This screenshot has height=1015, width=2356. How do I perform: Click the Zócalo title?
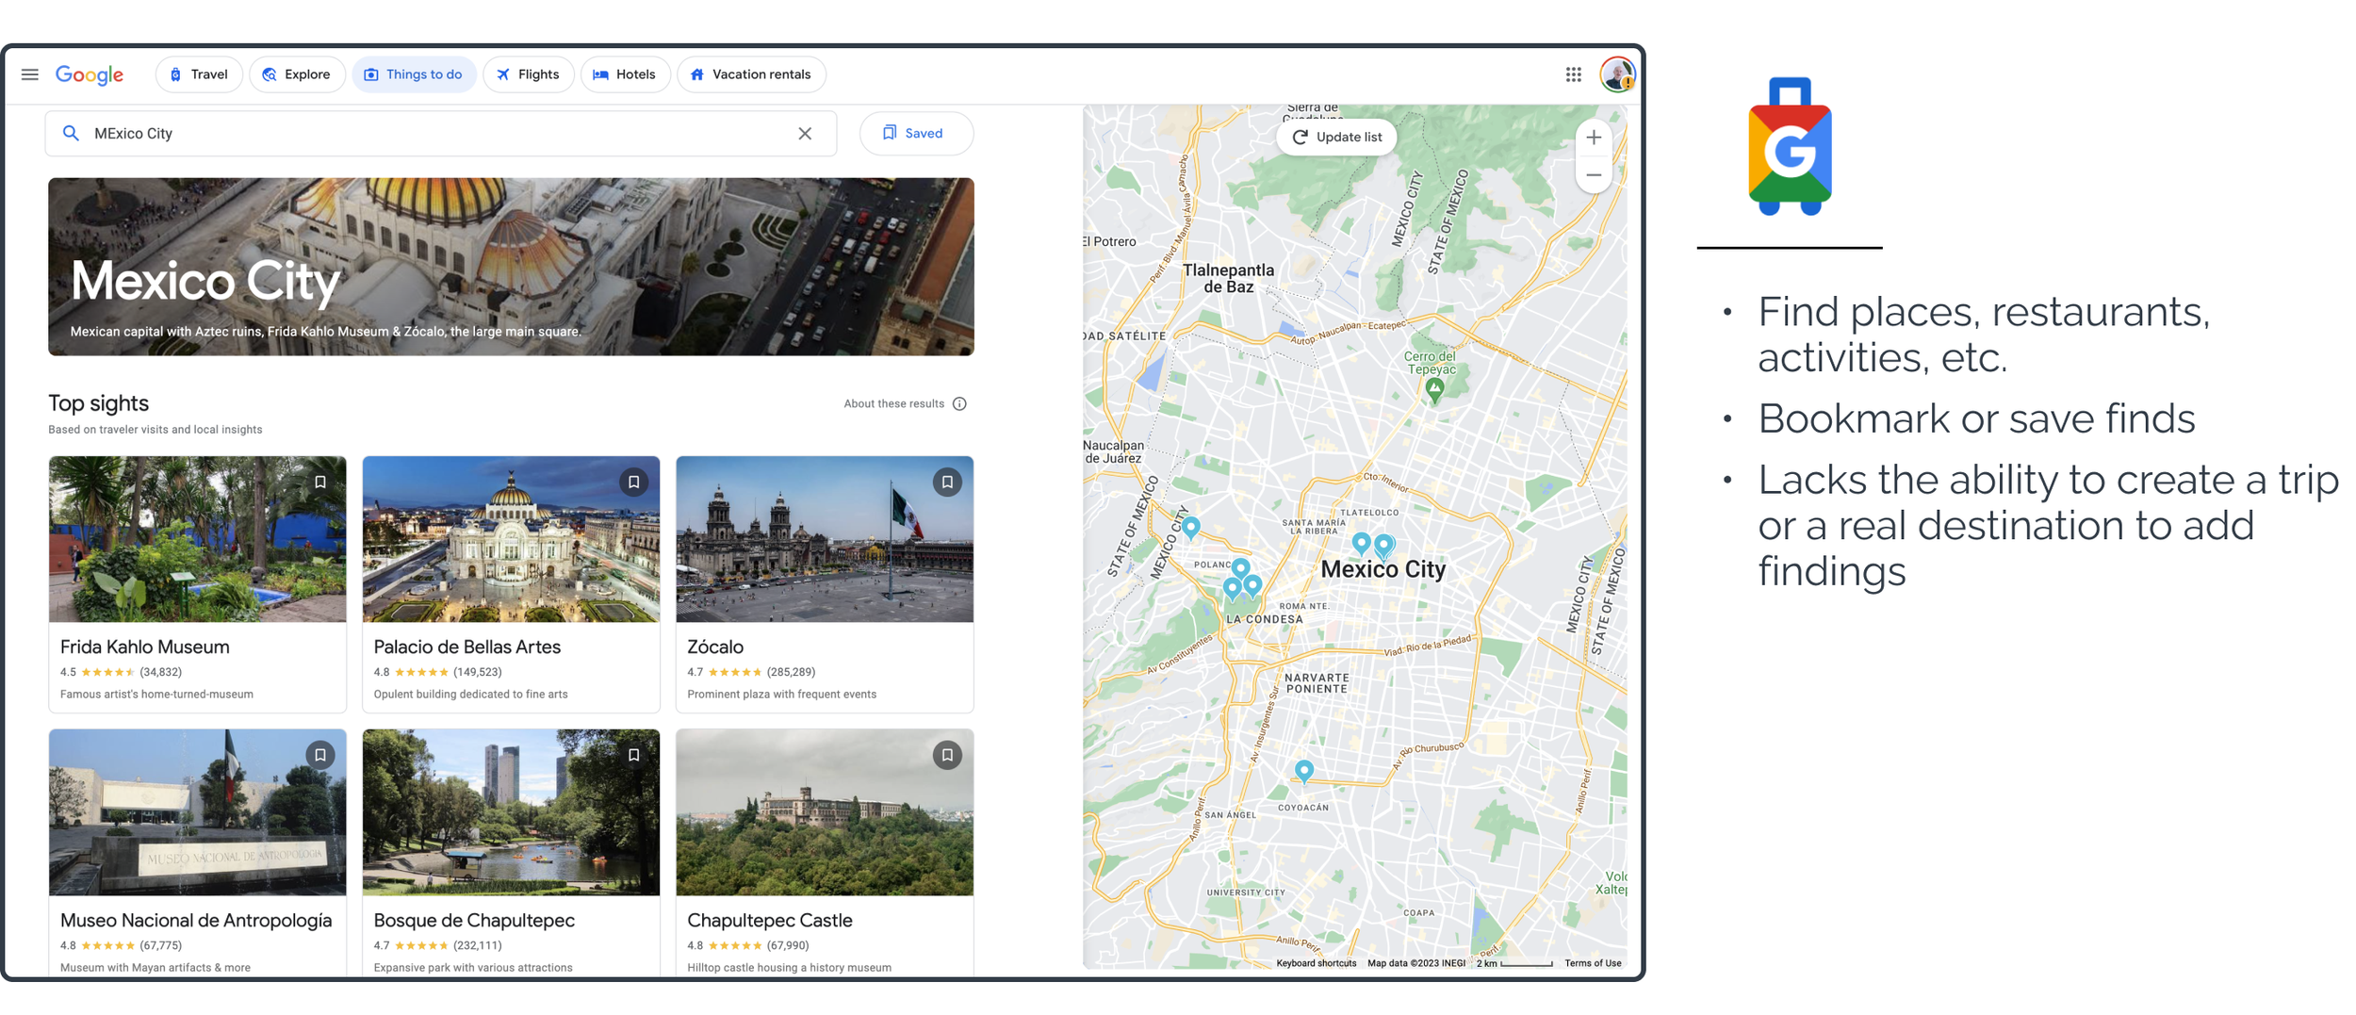pyautogui.click(x=715, y=647)
